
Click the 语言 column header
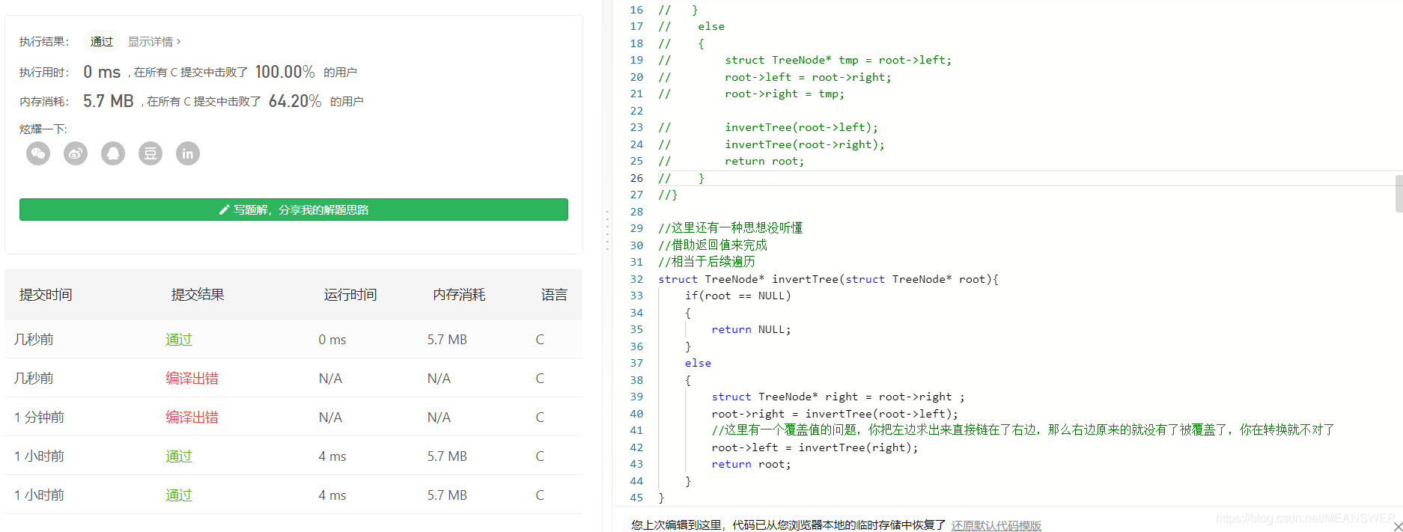554,295
